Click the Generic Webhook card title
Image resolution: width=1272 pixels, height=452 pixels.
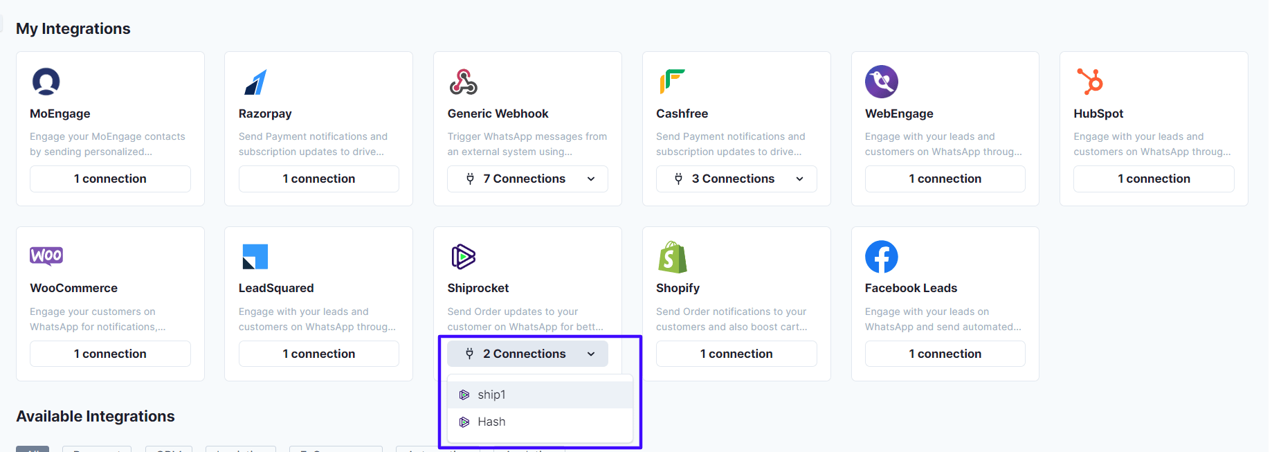pyautogui.click(x=498, y=114)
